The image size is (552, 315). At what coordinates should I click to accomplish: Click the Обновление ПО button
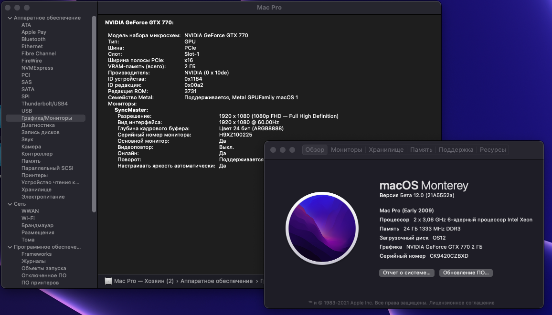[466, 273]
